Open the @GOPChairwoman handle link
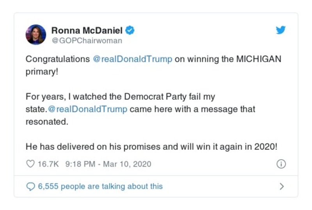 coord(87,41)
